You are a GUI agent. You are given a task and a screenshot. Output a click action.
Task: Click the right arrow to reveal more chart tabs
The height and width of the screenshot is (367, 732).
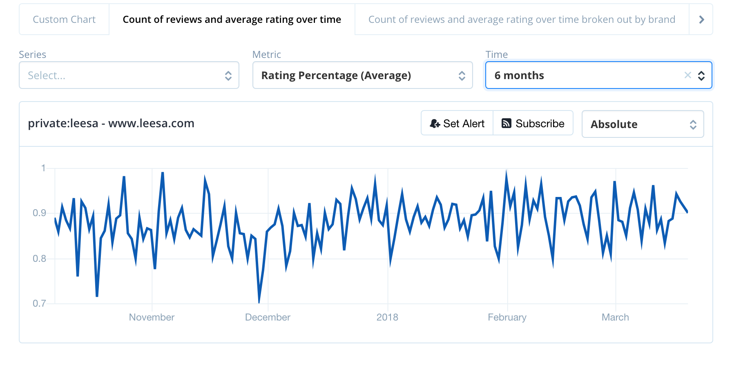(701, 19)
